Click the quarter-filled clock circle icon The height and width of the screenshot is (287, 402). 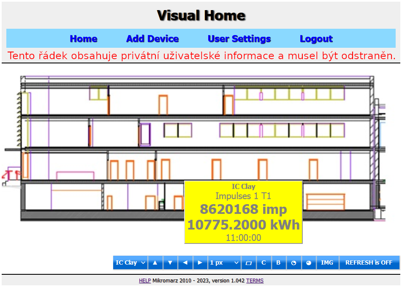pyautogui.click(x=294, y=262)
